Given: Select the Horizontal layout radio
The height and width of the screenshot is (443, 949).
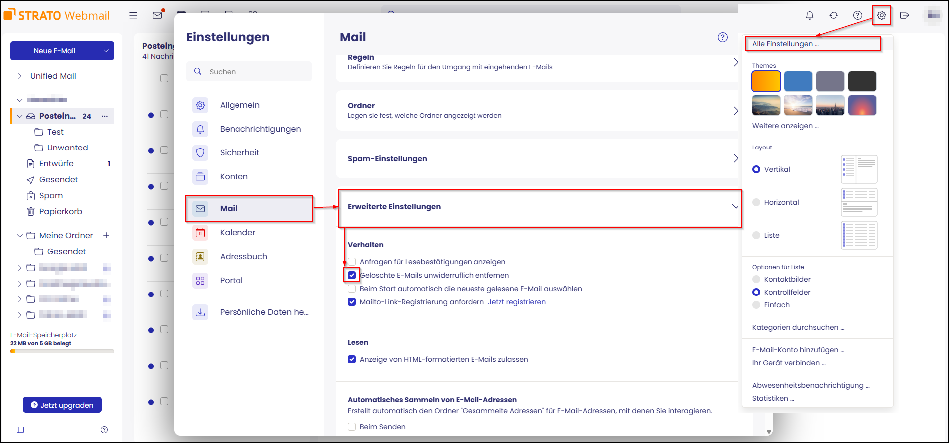Looking at the screenshot, I should [756, 202].
